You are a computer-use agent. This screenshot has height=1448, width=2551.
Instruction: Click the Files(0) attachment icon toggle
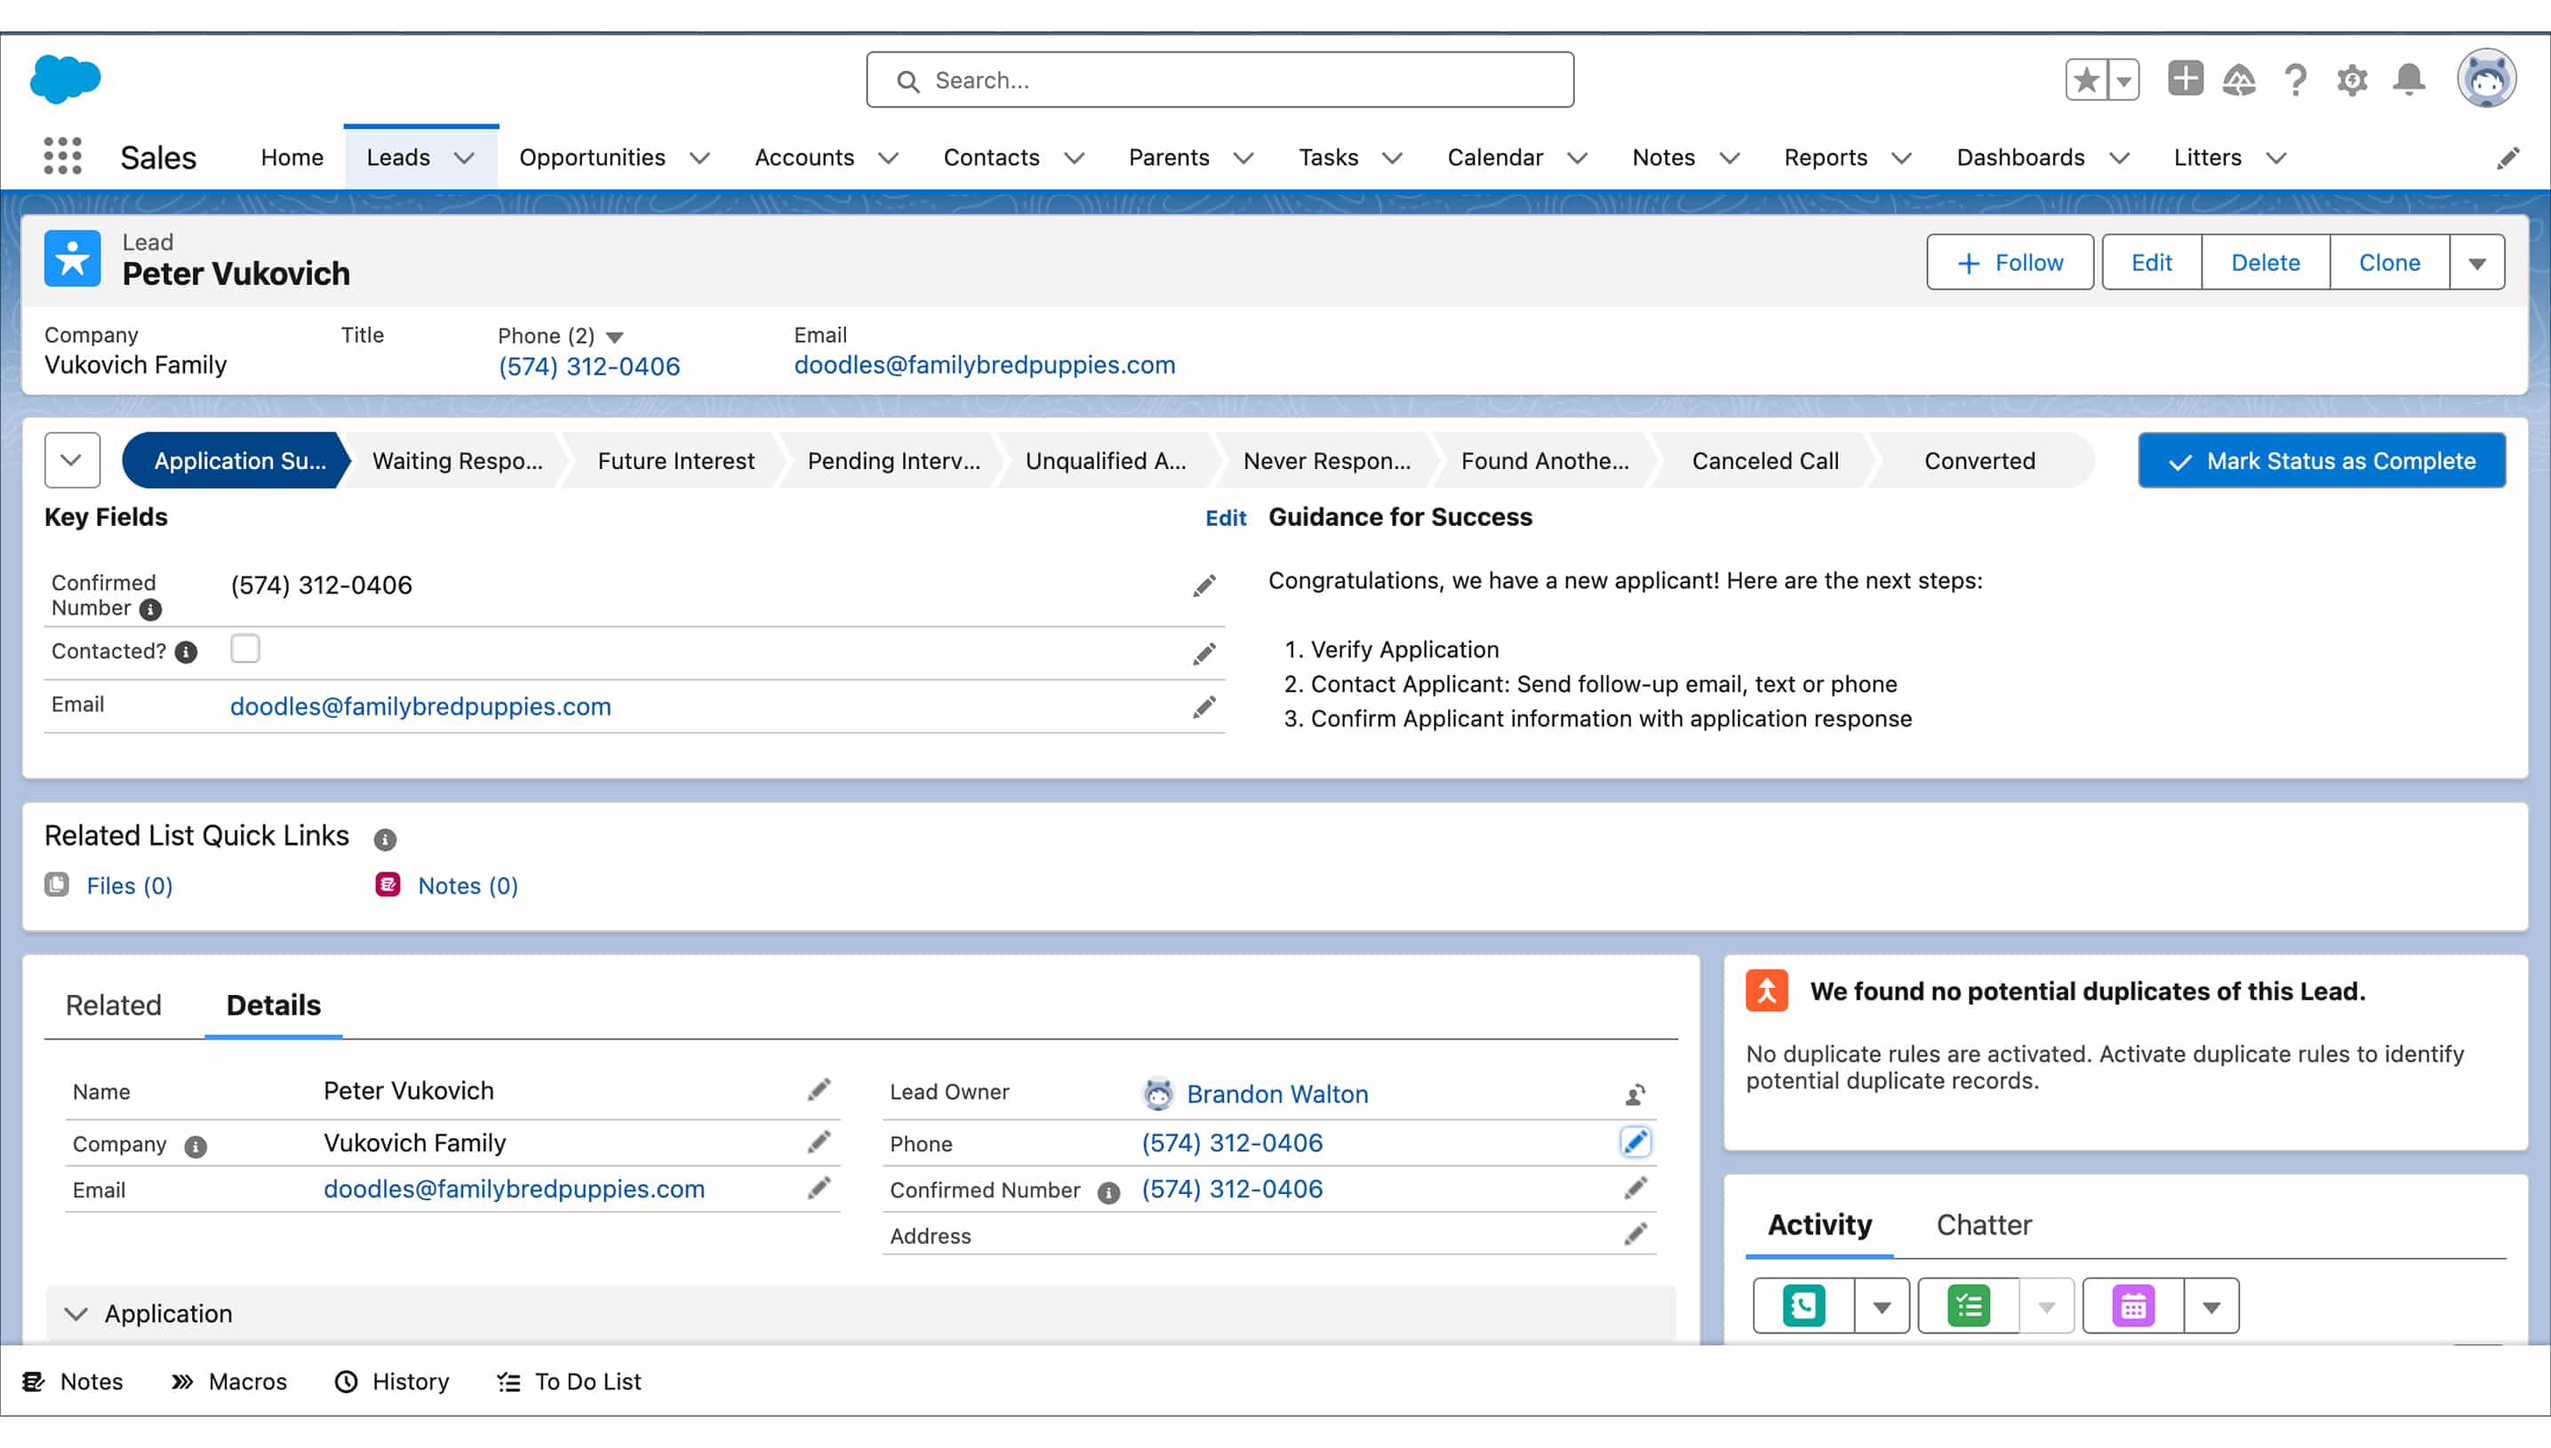click(58, 884)
